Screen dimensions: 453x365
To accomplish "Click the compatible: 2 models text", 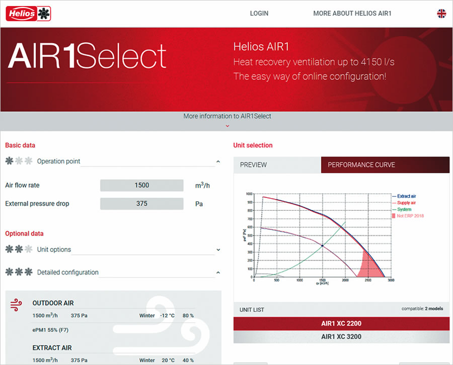I will [422, 309].
